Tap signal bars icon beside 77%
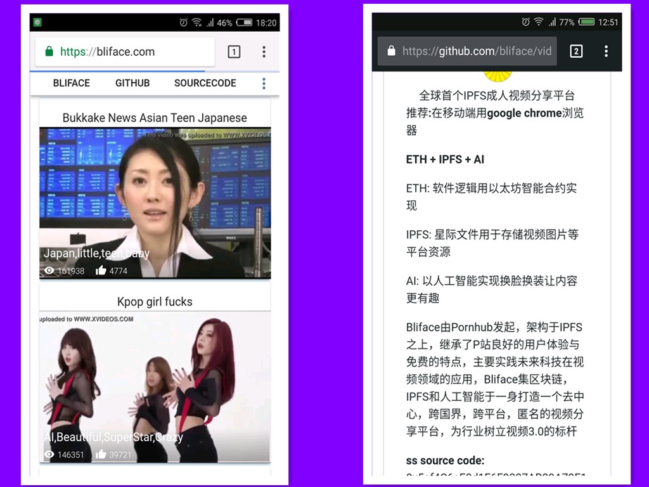This screenshot has height=487, width=649. [552, 22]
